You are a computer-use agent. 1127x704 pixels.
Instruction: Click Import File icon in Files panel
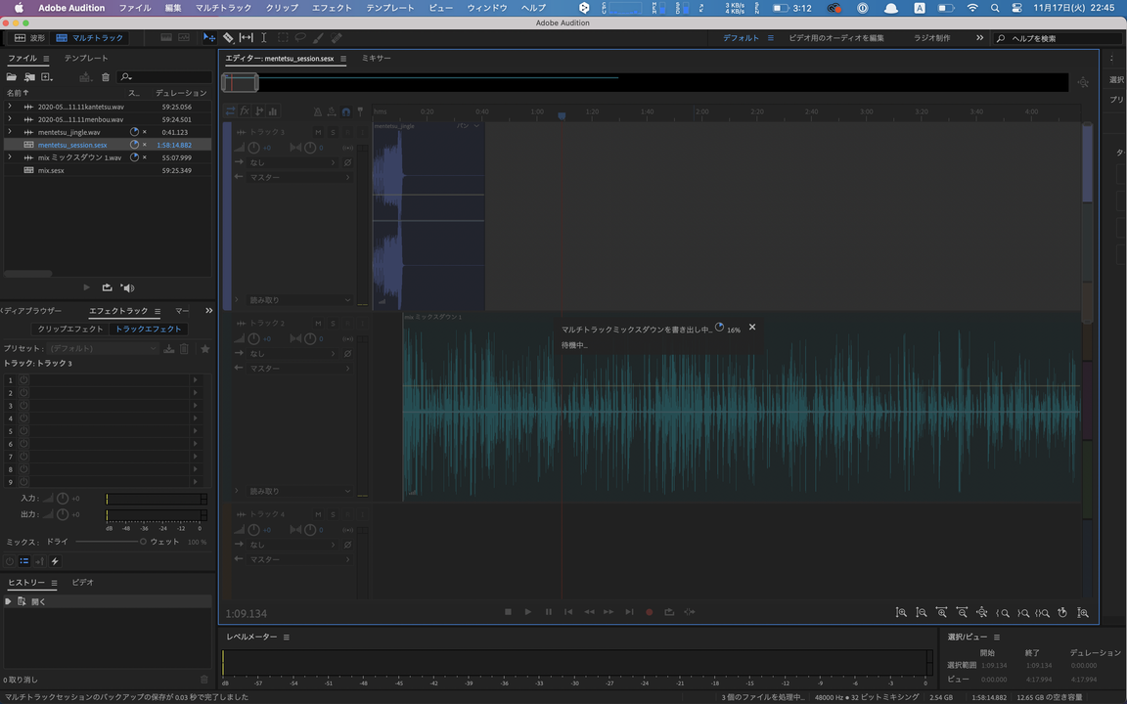tap(29, 77)
